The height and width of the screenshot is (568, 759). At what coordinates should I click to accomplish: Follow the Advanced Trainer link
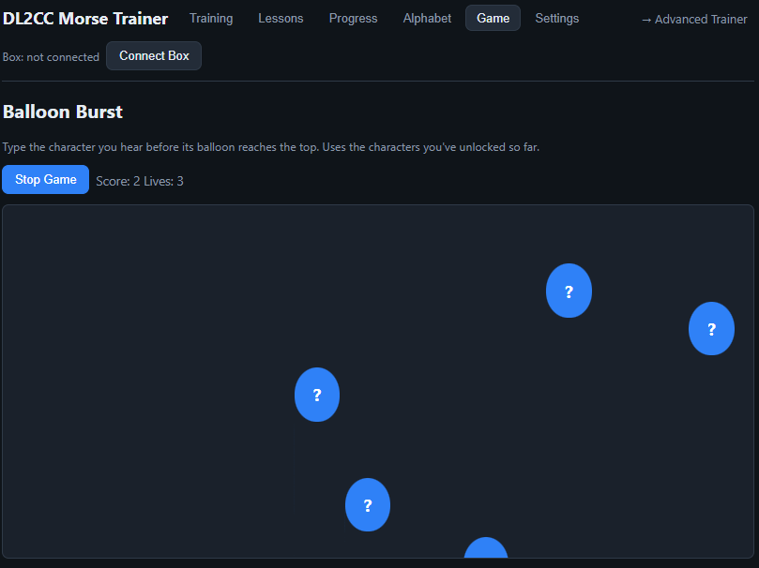pyautogui.click(x=694, y=20)
